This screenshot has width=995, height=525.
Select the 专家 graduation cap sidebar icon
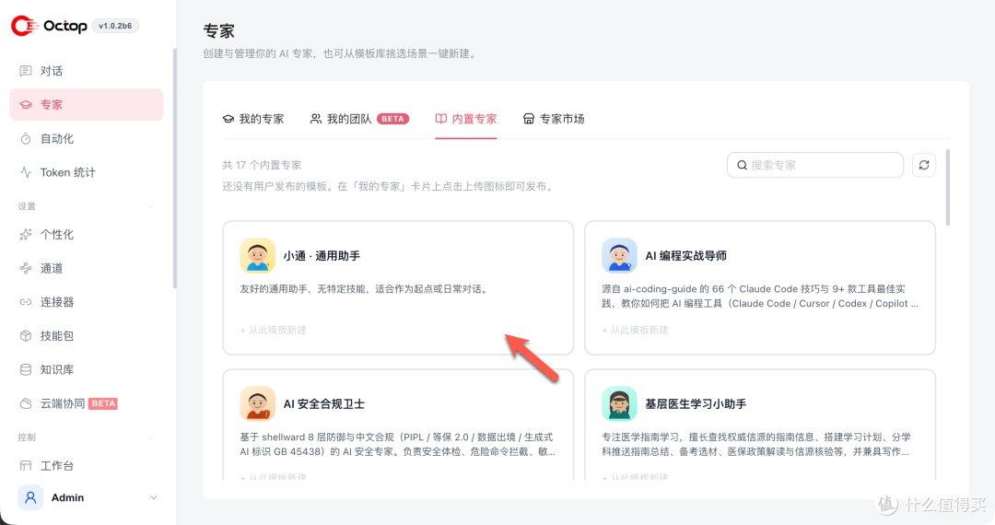point(26,105)
